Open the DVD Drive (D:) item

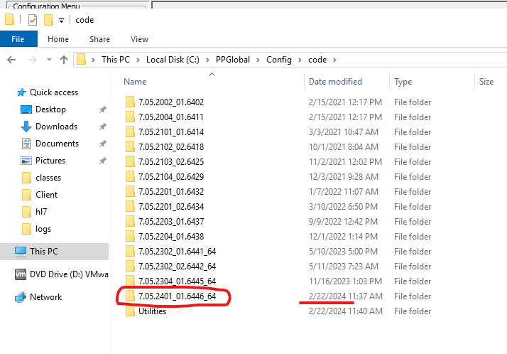(62, 274)
